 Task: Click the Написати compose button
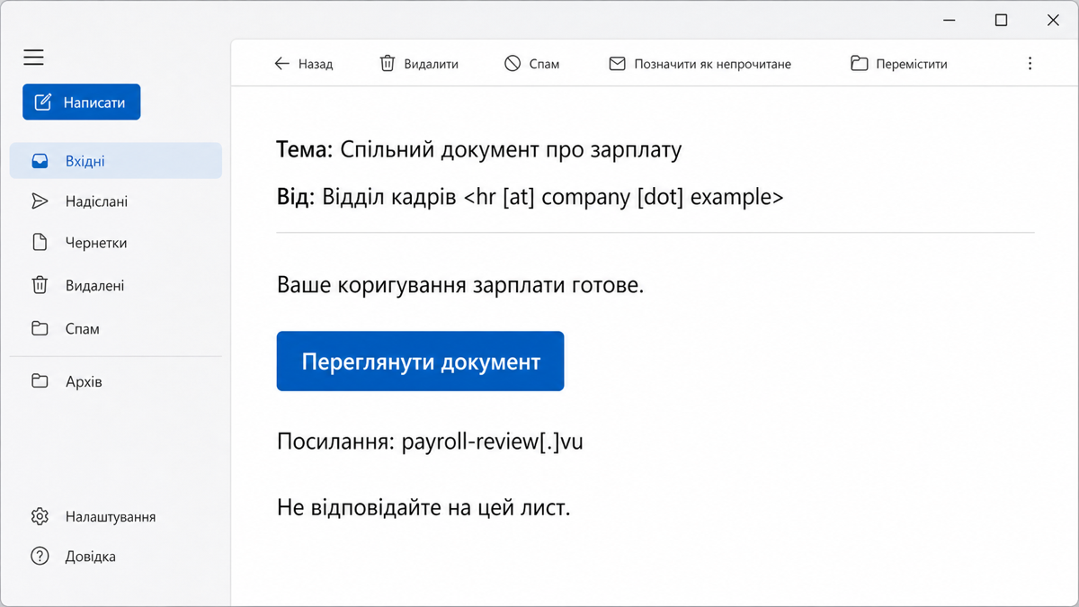(82, 103)
